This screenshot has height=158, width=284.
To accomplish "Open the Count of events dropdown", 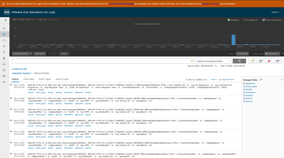I will click(21, 54).
